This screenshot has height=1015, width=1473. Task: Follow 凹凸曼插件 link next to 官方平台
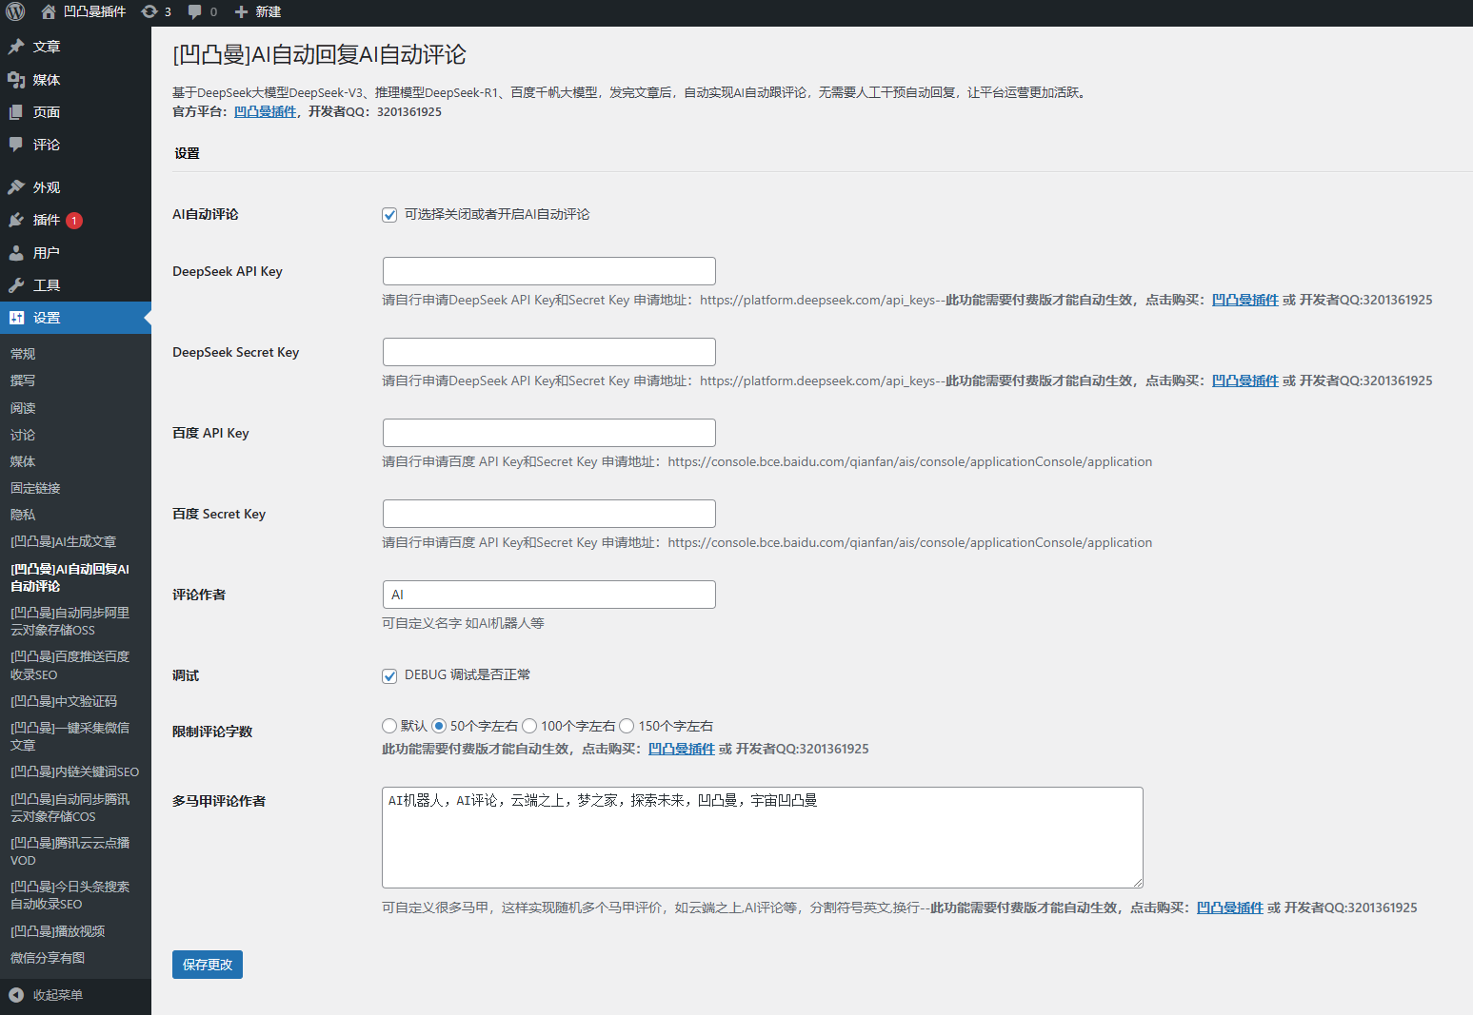(265, 112)
